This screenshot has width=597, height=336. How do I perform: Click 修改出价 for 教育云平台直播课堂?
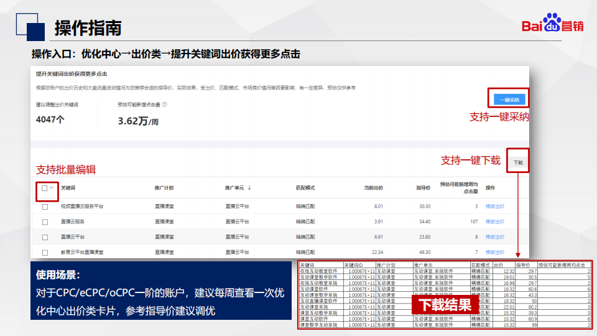pos(495,252)
